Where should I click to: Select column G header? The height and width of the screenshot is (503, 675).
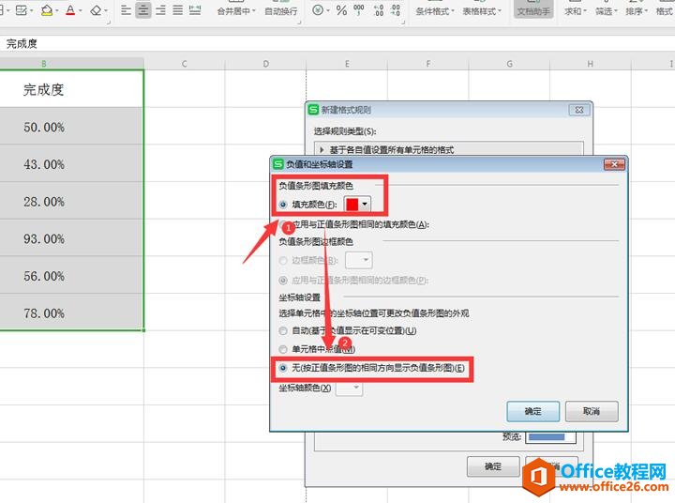coord(509,64)
